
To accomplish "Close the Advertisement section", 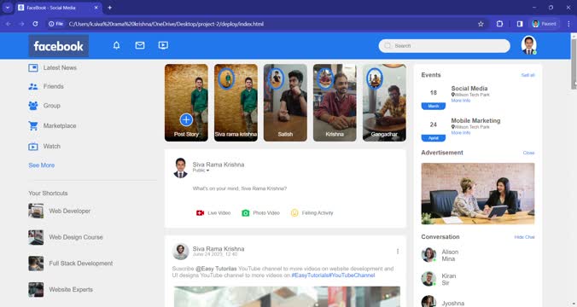I will tap(529, 153).
